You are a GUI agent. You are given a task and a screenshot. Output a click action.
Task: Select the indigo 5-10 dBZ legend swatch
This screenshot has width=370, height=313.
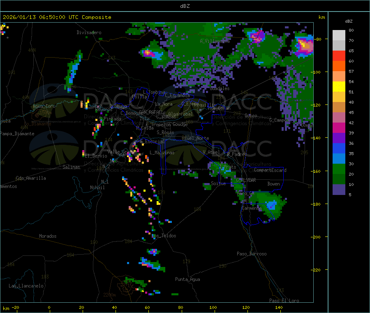tap(339, 190)
